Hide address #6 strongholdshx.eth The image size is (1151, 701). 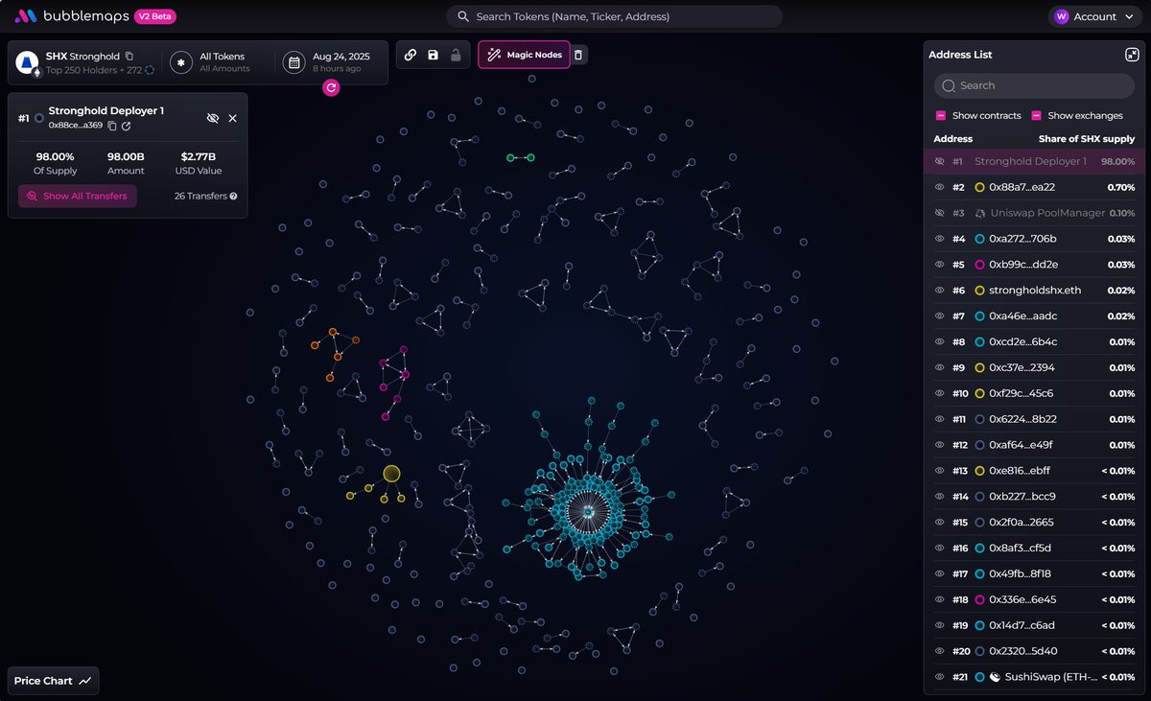coord(940,291)
